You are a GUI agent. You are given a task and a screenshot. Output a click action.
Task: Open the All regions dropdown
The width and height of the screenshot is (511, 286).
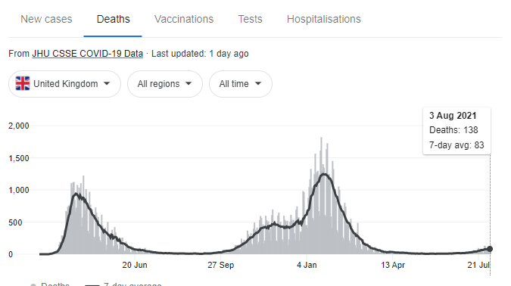(x=165, y=84)
